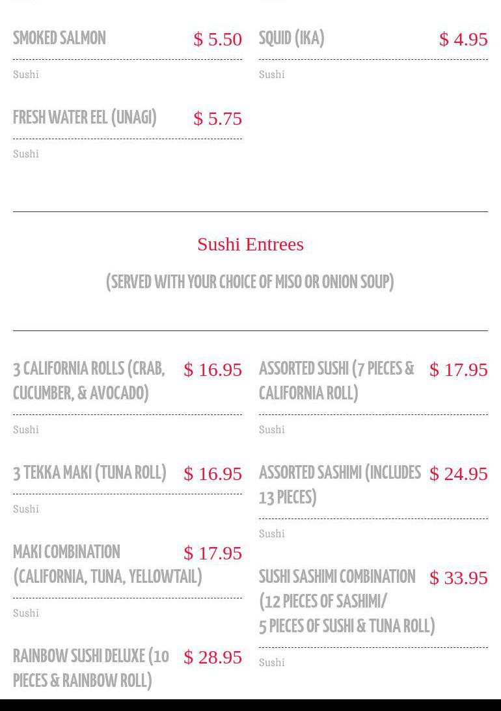Open the Assorted Sushi entree title
501x711 pixels.
pos(336,381)
